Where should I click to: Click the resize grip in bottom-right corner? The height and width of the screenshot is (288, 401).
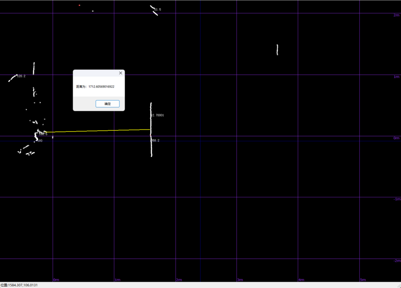[398, 285]
